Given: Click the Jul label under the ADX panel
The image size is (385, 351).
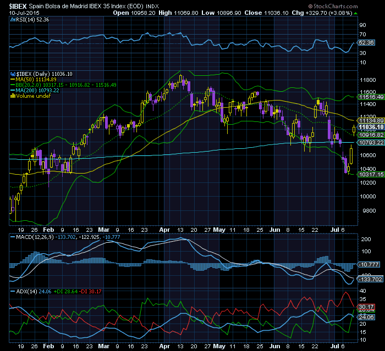Looking at the screenshot, I should (x=334, y=347).
